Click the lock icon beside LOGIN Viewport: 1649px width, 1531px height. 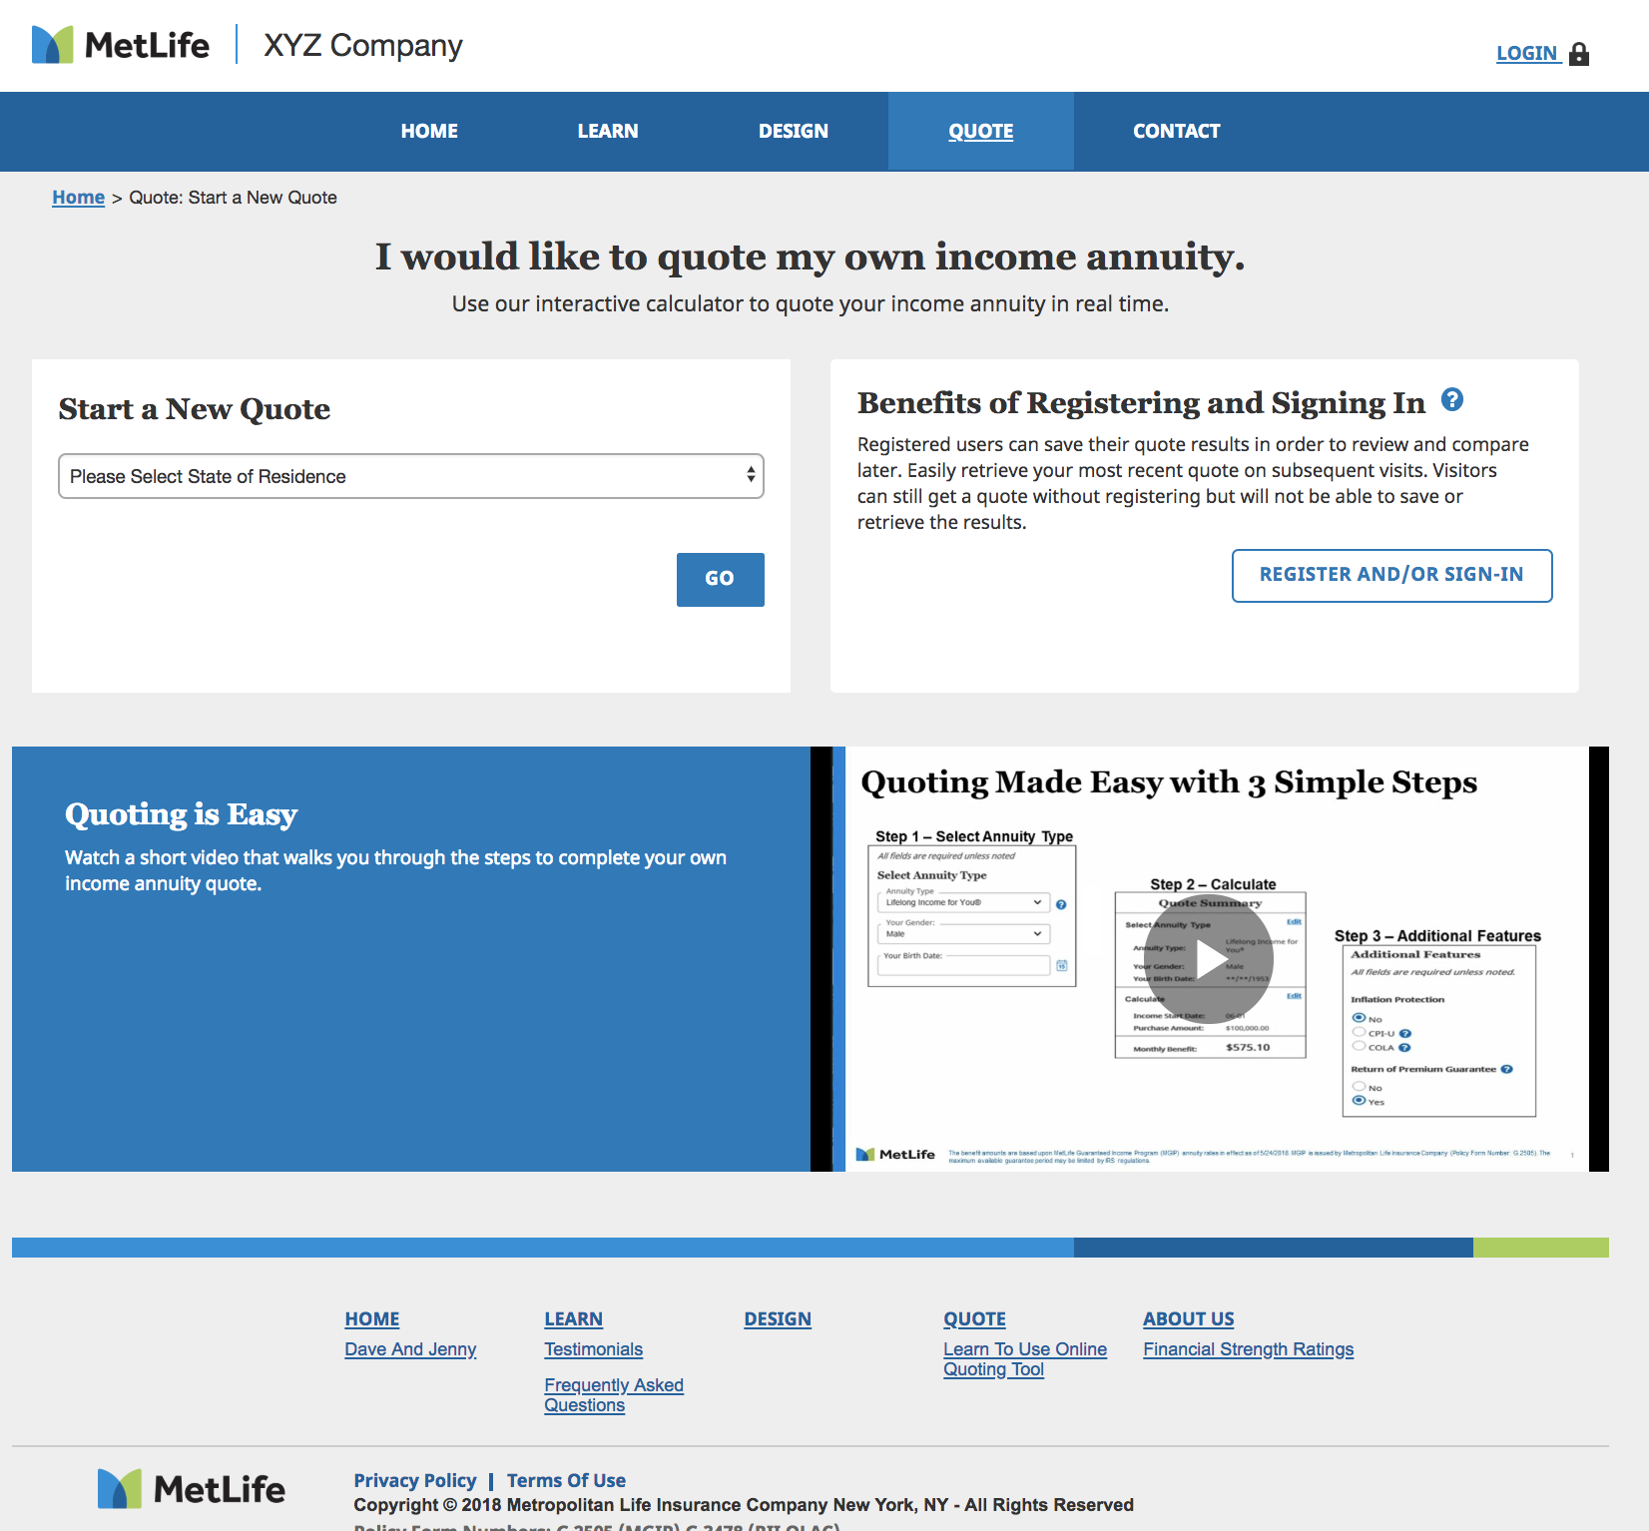click(1579, 54)
